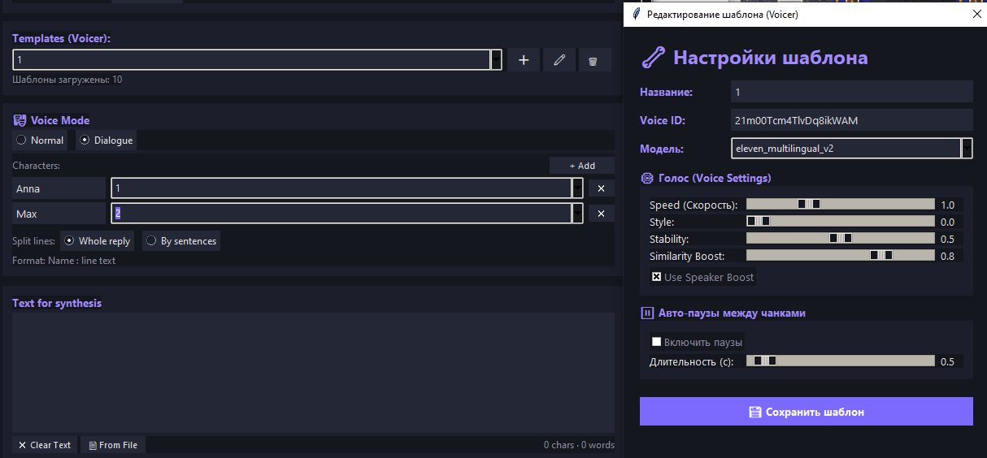Image resolution: width=987 pixels, height=458 pixels.
Task: Click the gear icon beside Голос (Voice Settings)
Action: coord(647,178)
